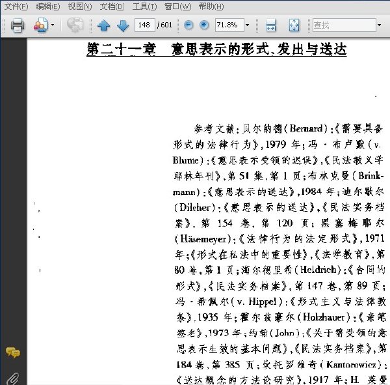
Task: Click the total page count /601
Action: click(x=164, y=25)
